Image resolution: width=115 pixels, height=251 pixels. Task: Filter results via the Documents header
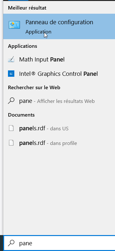(21, 115)
